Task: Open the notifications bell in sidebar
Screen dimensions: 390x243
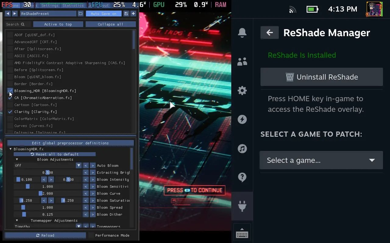Action: [x=242, y=33]
